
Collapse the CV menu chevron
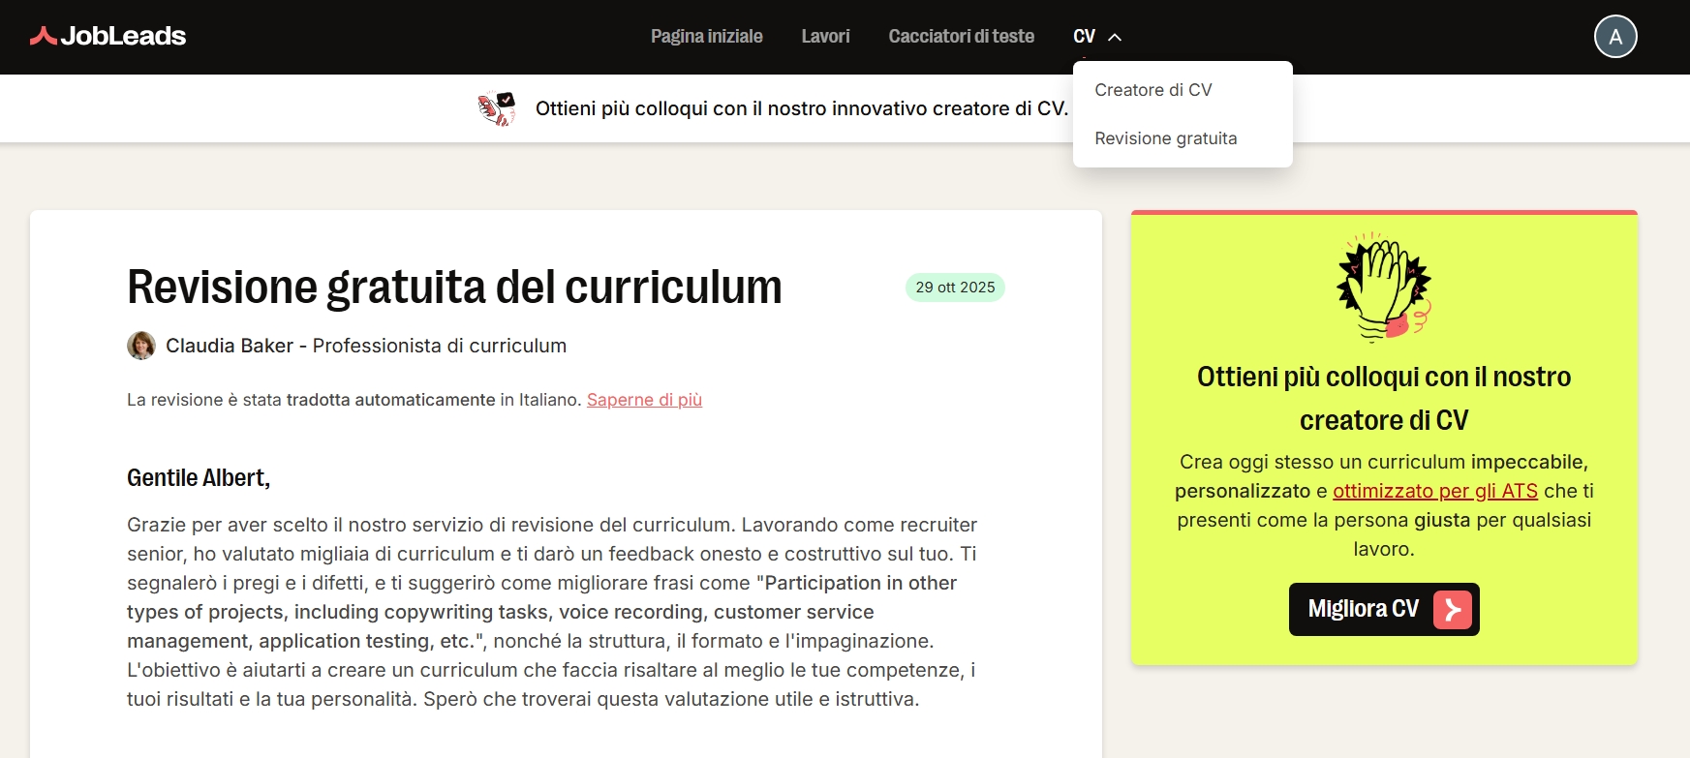1115,37
